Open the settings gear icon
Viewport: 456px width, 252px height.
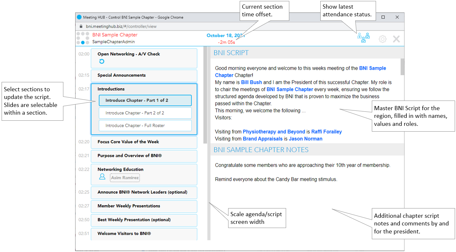[382, 39]
